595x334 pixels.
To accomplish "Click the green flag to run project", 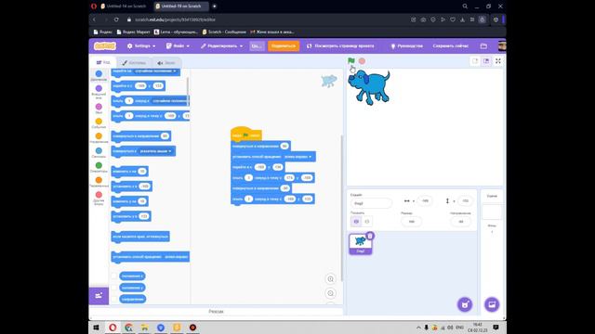I will tap(351, 60).
